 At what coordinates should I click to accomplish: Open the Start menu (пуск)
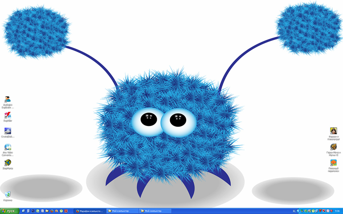9,211
